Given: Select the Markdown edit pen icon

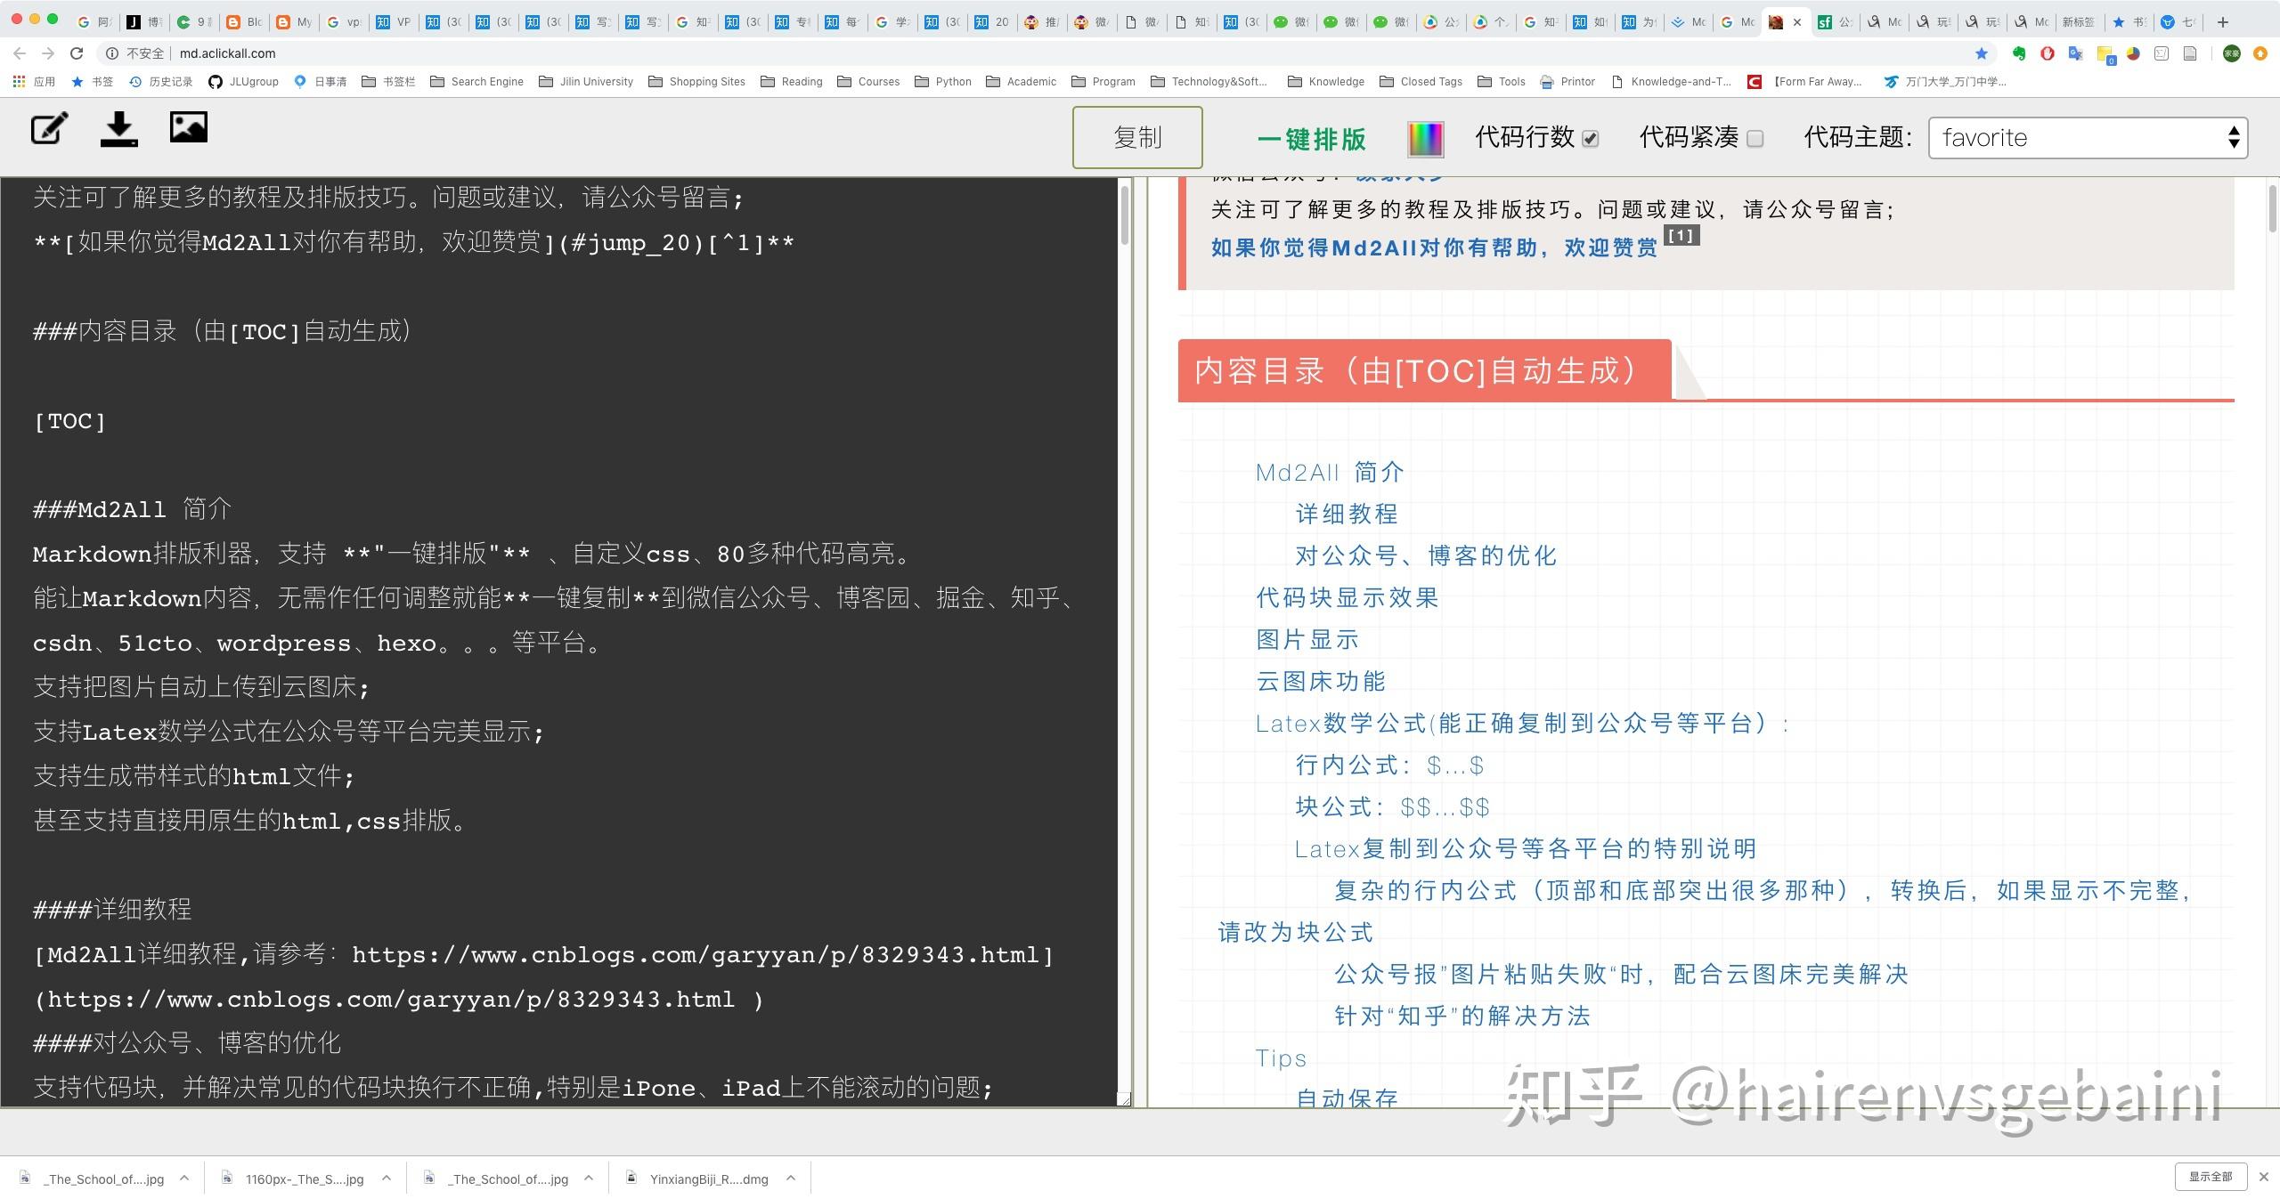Looking at the screenshot, I should (49, 128).
